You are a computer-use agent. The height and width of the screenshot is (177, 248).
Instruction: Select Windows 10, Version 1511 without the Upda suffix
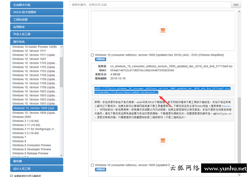29,51
